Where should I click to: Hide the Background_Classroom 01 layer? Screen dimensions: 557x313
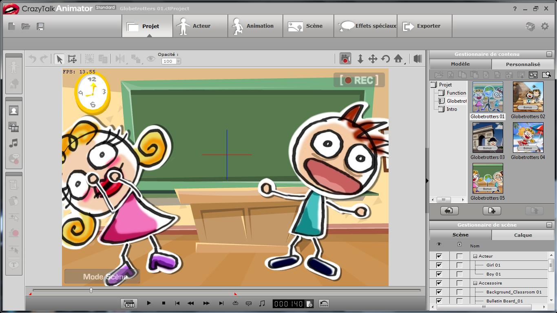pyautogui.click(x=439, y=292)
